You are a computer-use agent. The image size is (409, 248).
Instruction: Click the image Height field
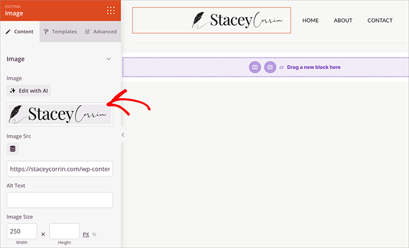pyautogui.click(x=64, y=231)
